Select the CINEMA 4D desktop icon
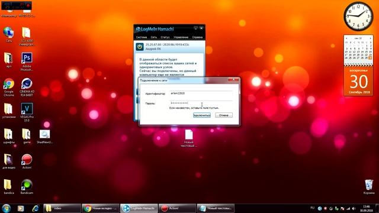The width and height of the screenshot is (379, 213). pos(27,88)
